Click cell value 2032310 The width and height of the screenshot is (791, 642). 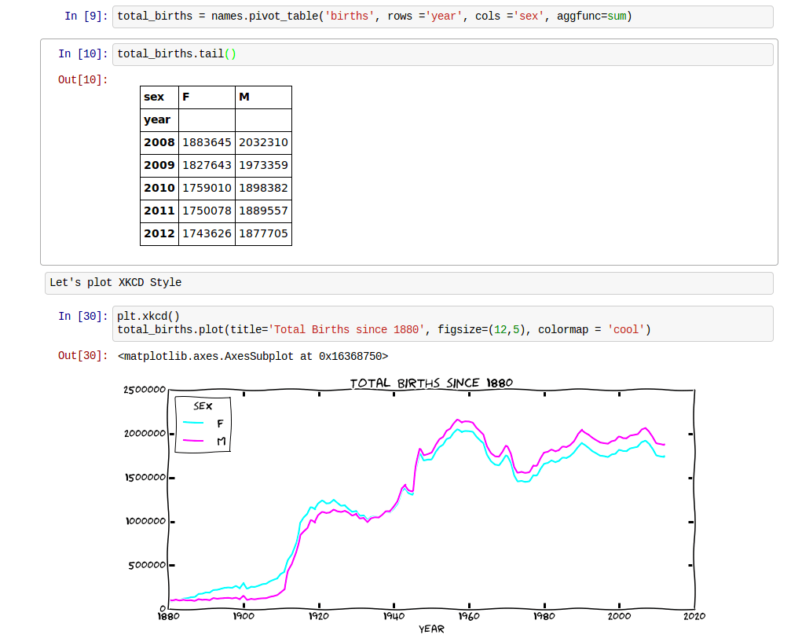tap(263, 142)
